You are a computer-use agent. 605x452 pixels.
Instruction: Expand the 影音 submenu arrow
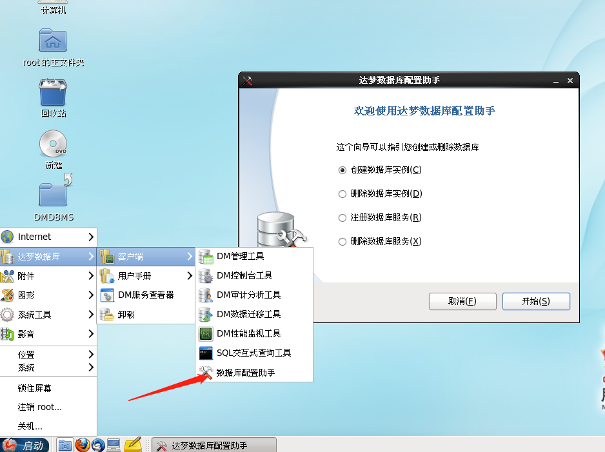pyautogui.click(x=91, y=333)
